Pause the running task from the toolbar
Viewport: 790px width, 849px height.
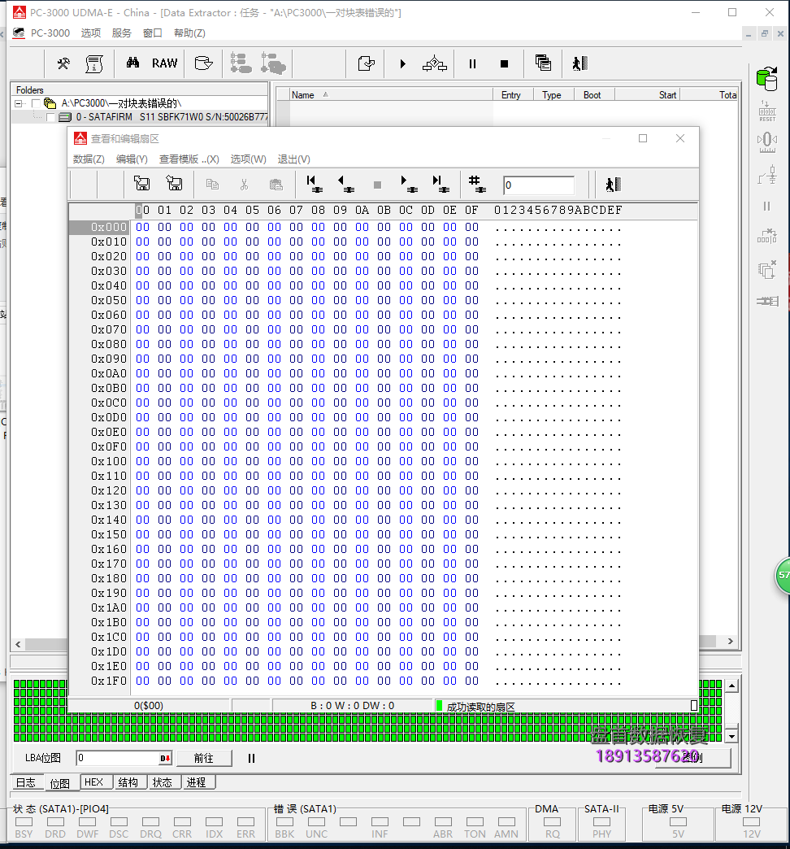coord(471,63)
